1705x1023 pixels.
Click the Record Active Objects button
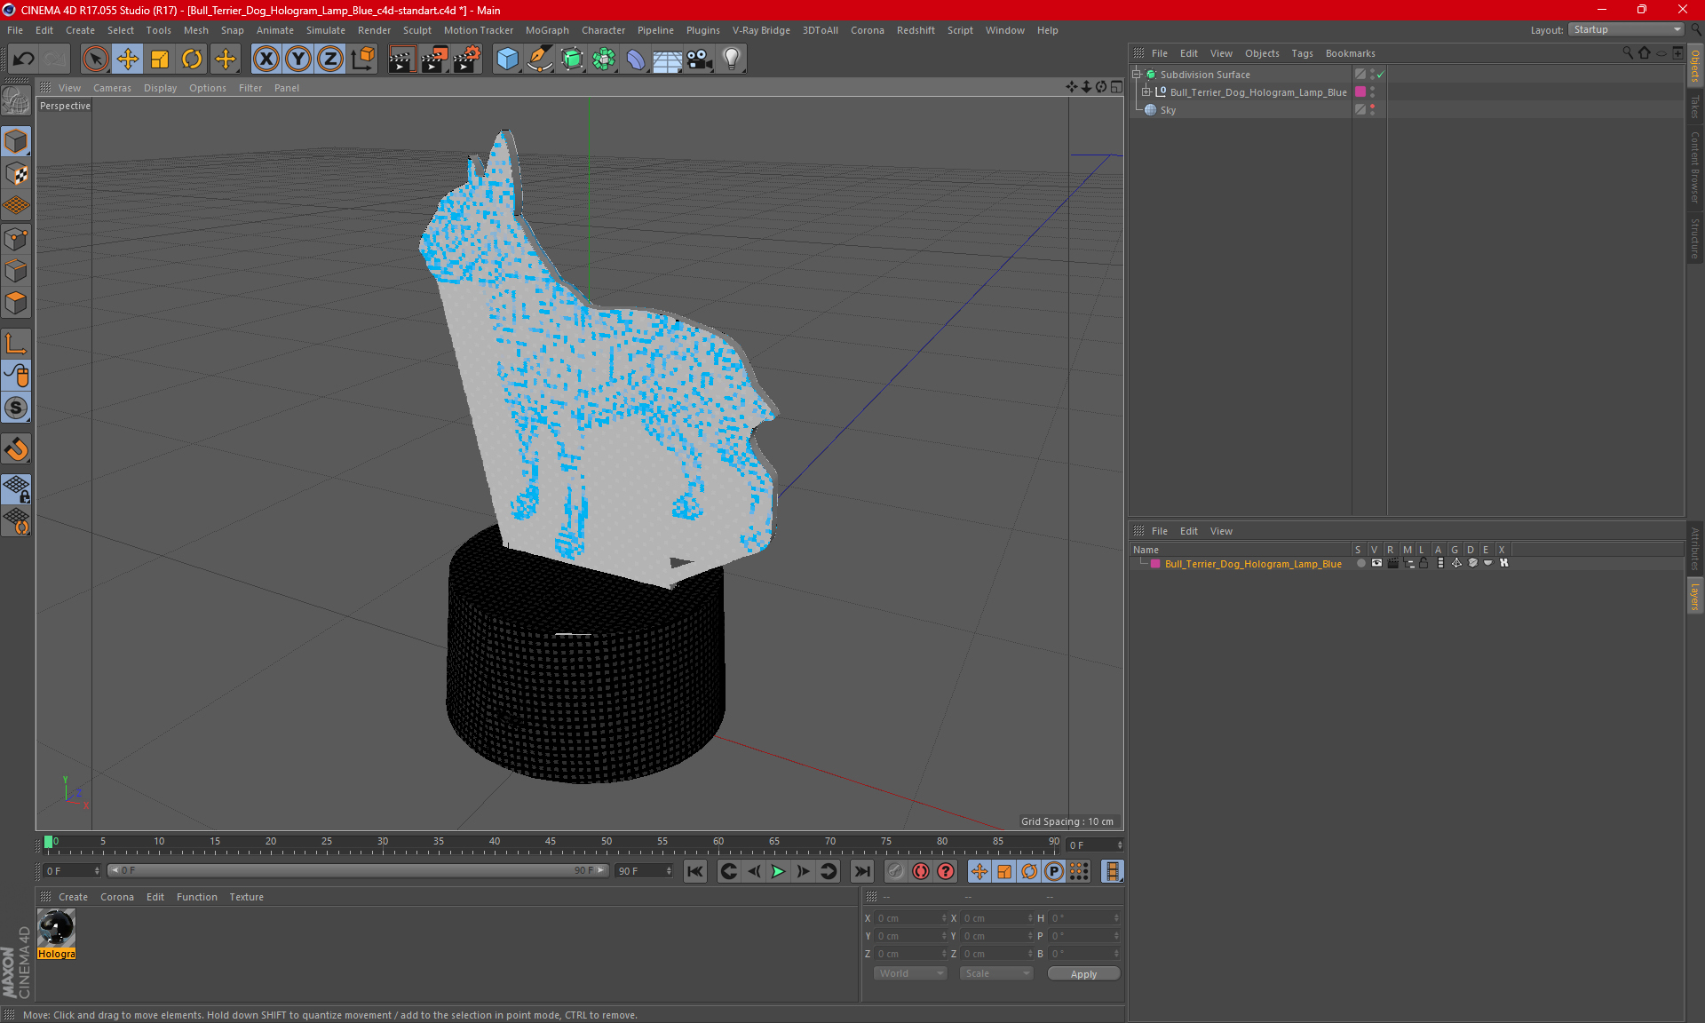point(895,871)
